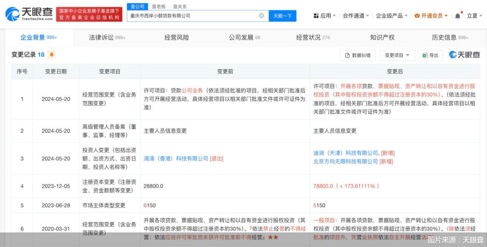Click the 2020-03-31 date cell

tap(56, 229)
